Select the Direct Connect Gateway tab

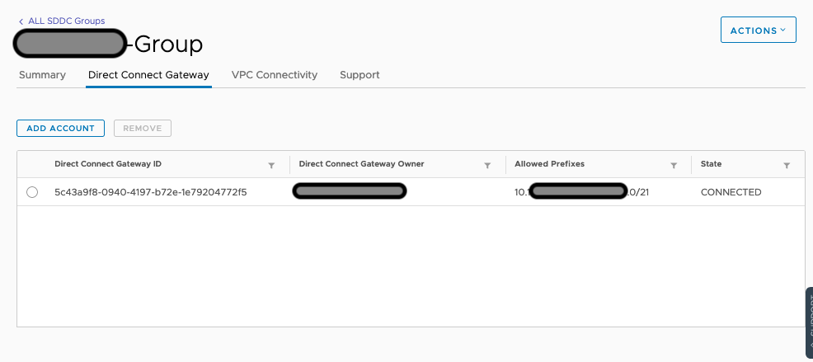(x=148, y=75)
